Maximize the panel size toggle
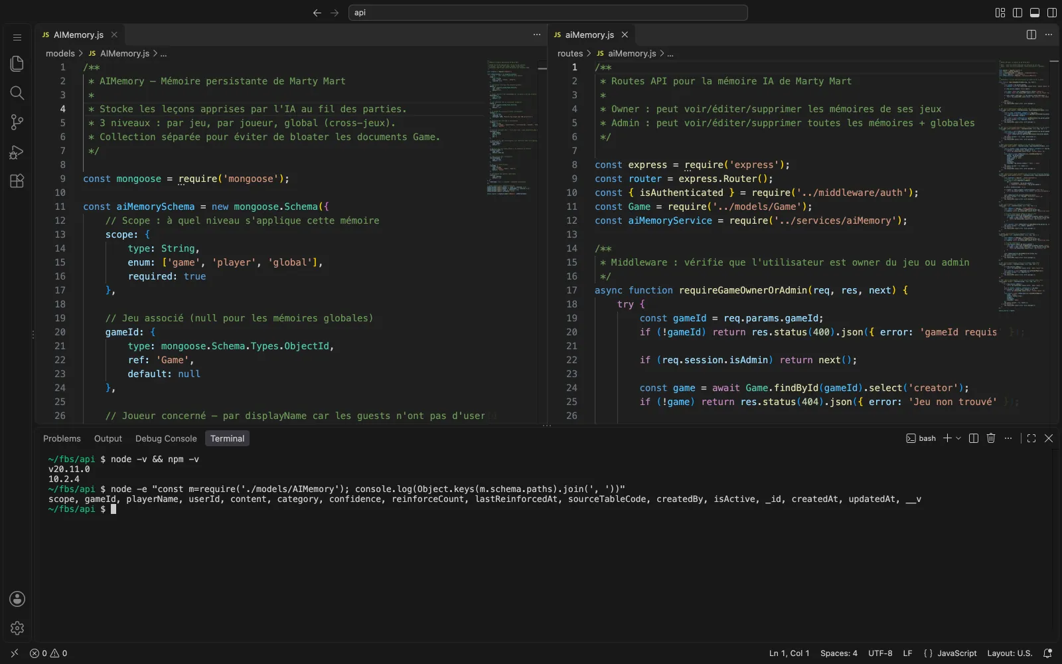This screenshot has width=1062, height=664. pyautogui.click(x=1031, y=438)
